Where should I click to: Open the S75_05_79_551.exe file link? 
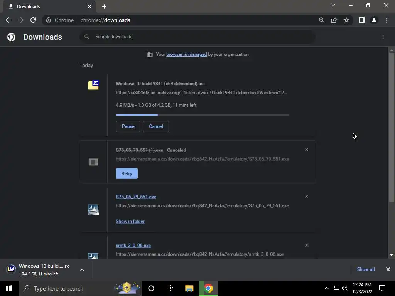click(136, 197)
